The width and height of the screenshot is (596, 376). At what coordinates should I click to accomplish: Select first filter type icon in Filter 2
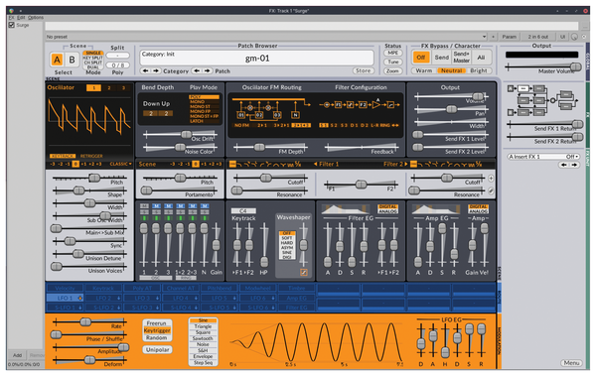[414, 164]
